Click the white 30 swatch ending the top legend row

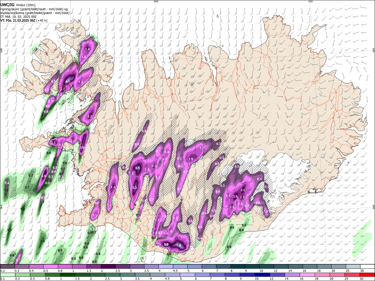point(367,267)
